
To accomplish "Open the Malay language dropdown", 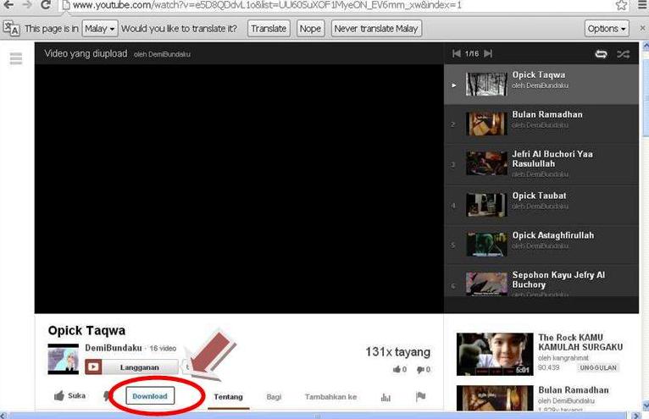I will (100, 29).
